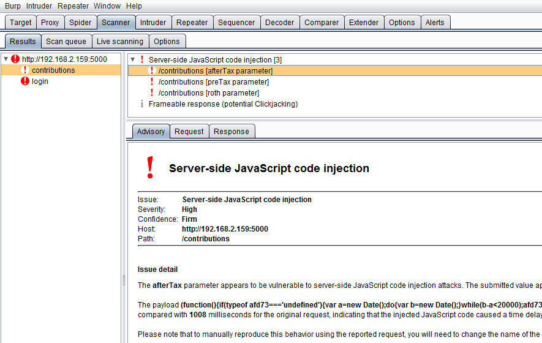This screenshot has width=542, height=343.
Task: Switch to the Proxy tab
Action: 50,23
